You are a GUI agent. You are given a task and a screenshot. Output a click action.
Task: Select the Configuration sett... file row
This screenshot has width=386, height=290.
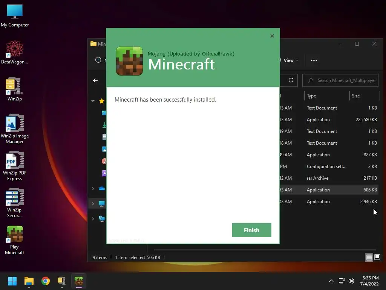click(x=329, y=167)
